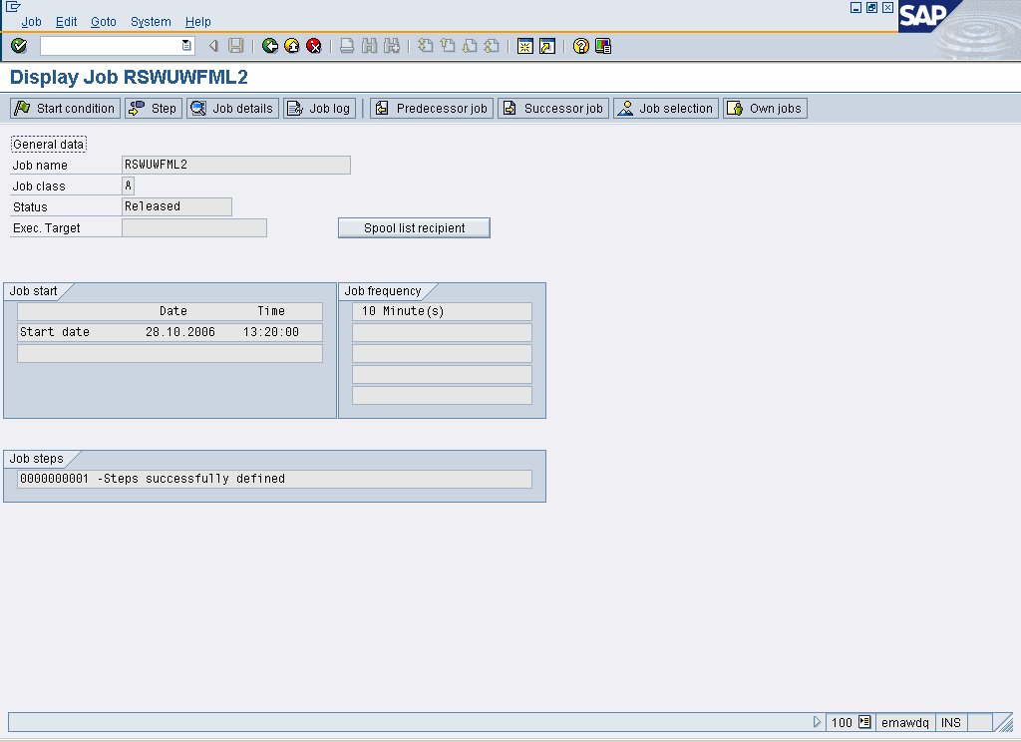Open the Job menu
The width and height of the screenshot is (1021, 742).
click(x=32, y=21)
